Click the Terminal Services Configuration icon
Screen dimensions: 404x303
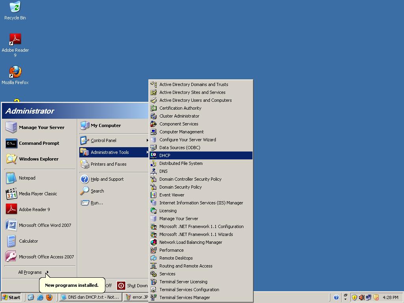click(153, 290)
